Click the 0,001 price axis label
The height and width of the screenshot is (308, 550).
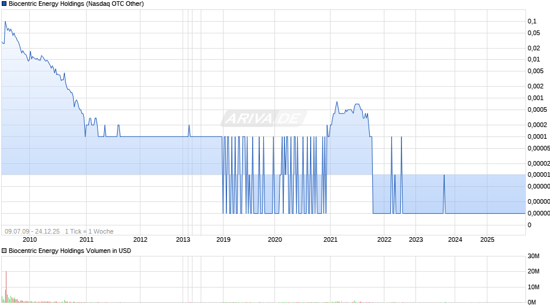[x=535, y=98]
